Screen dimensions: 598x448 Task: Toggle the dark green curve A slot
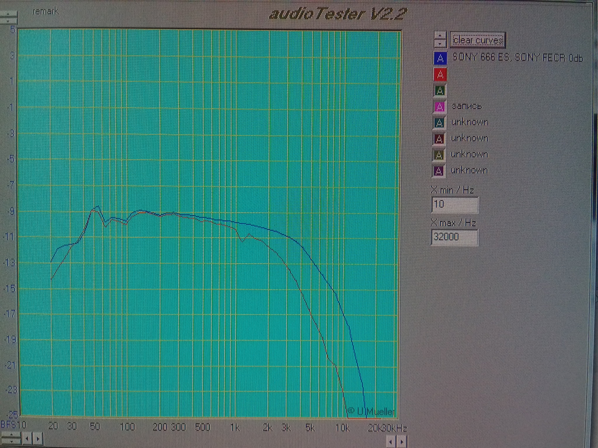click(x=440, y=91)
